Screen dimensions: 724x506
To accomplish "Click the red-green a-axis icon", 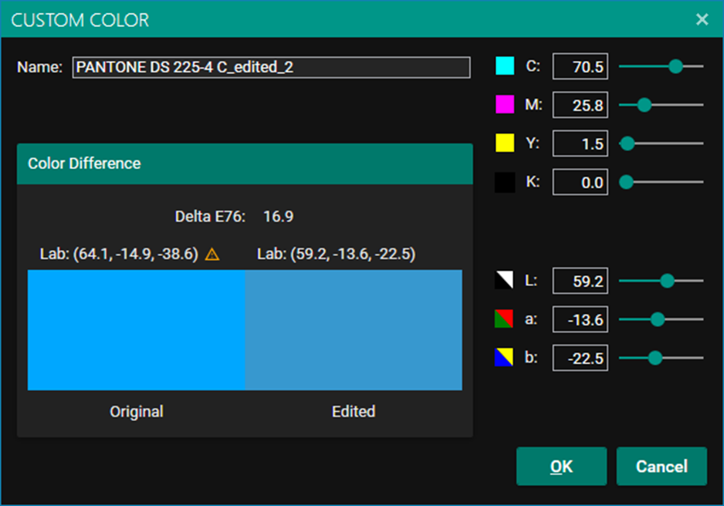I will point(505,319).
